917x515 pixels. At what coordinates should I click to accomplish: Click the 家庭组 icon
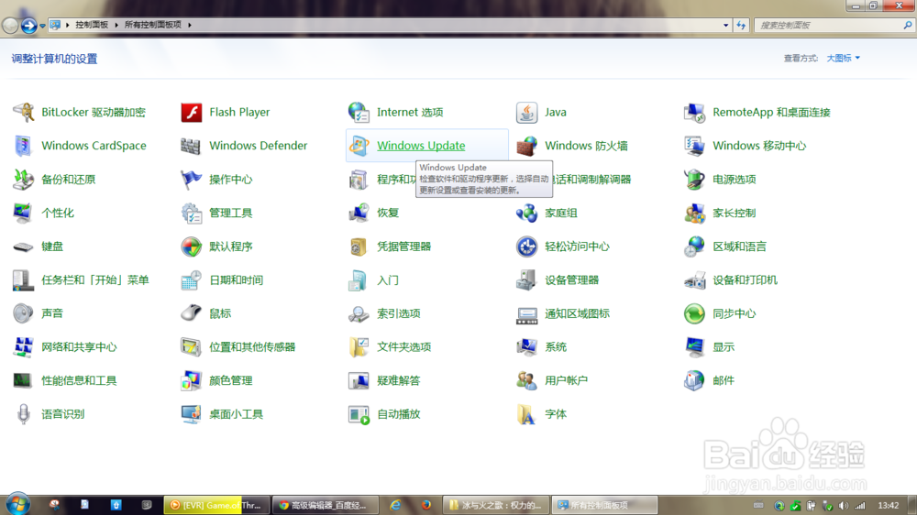point(526,213)
